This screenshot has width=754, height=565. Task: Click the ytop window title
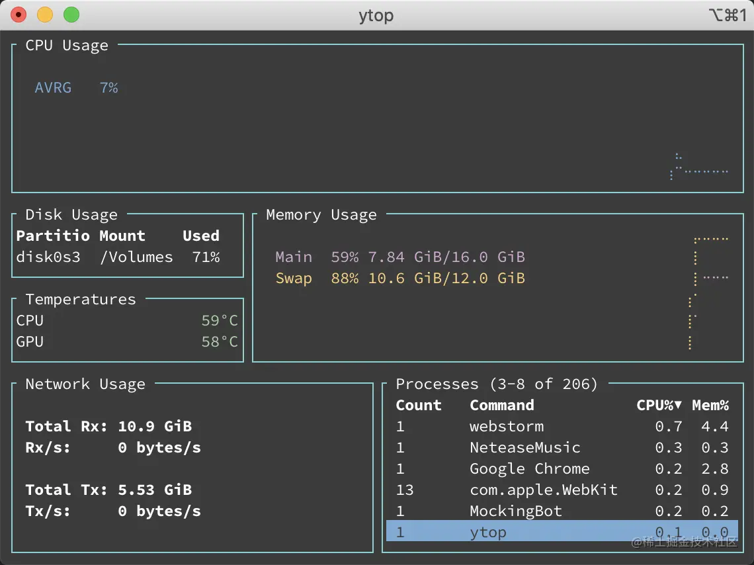[x=376, y=15]
